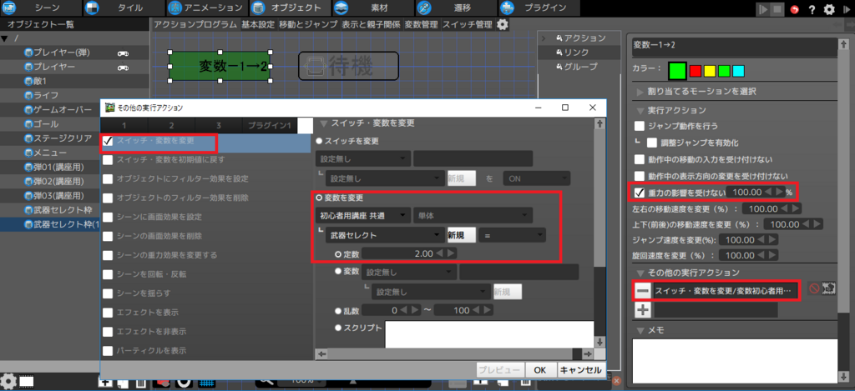Remove action with the minus icon

point(643,291)
